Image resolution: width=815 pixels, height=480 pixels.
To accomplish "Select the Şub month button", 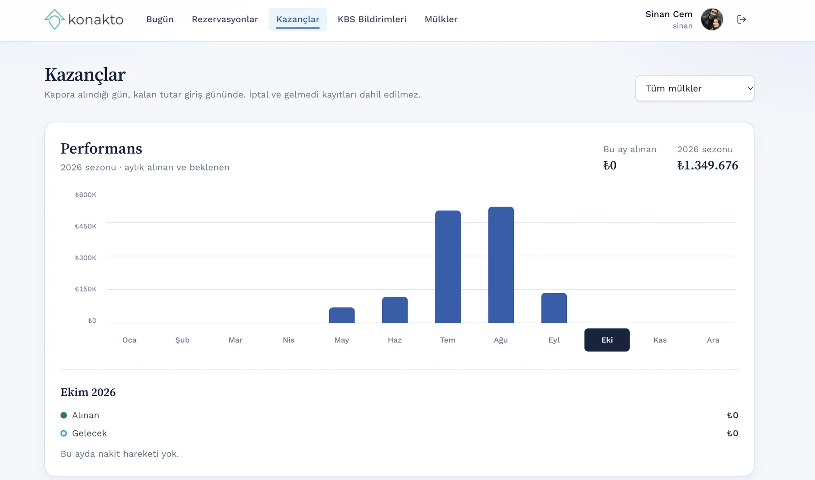I will click(x=182, y=340).
